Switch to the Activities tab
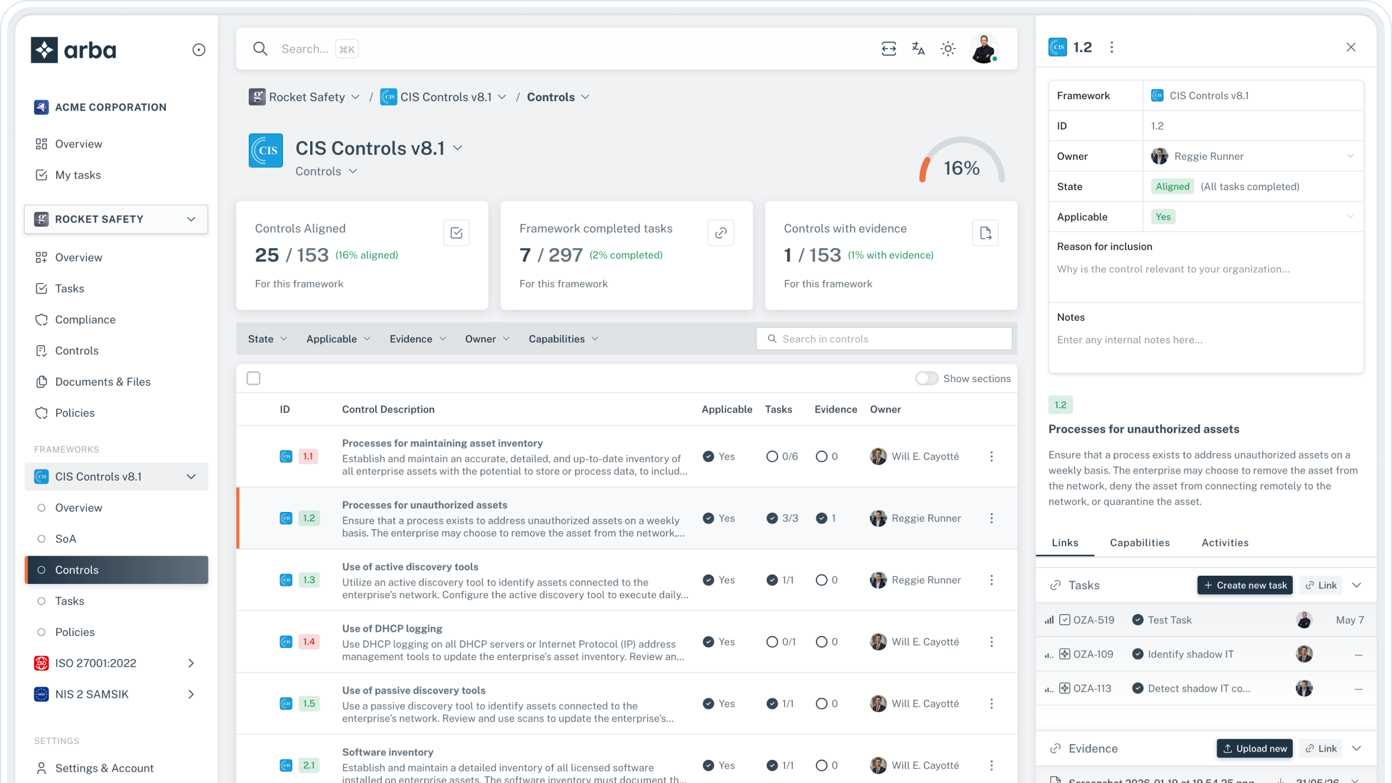Screen dimensions: 1392x783 (1225, 543)
